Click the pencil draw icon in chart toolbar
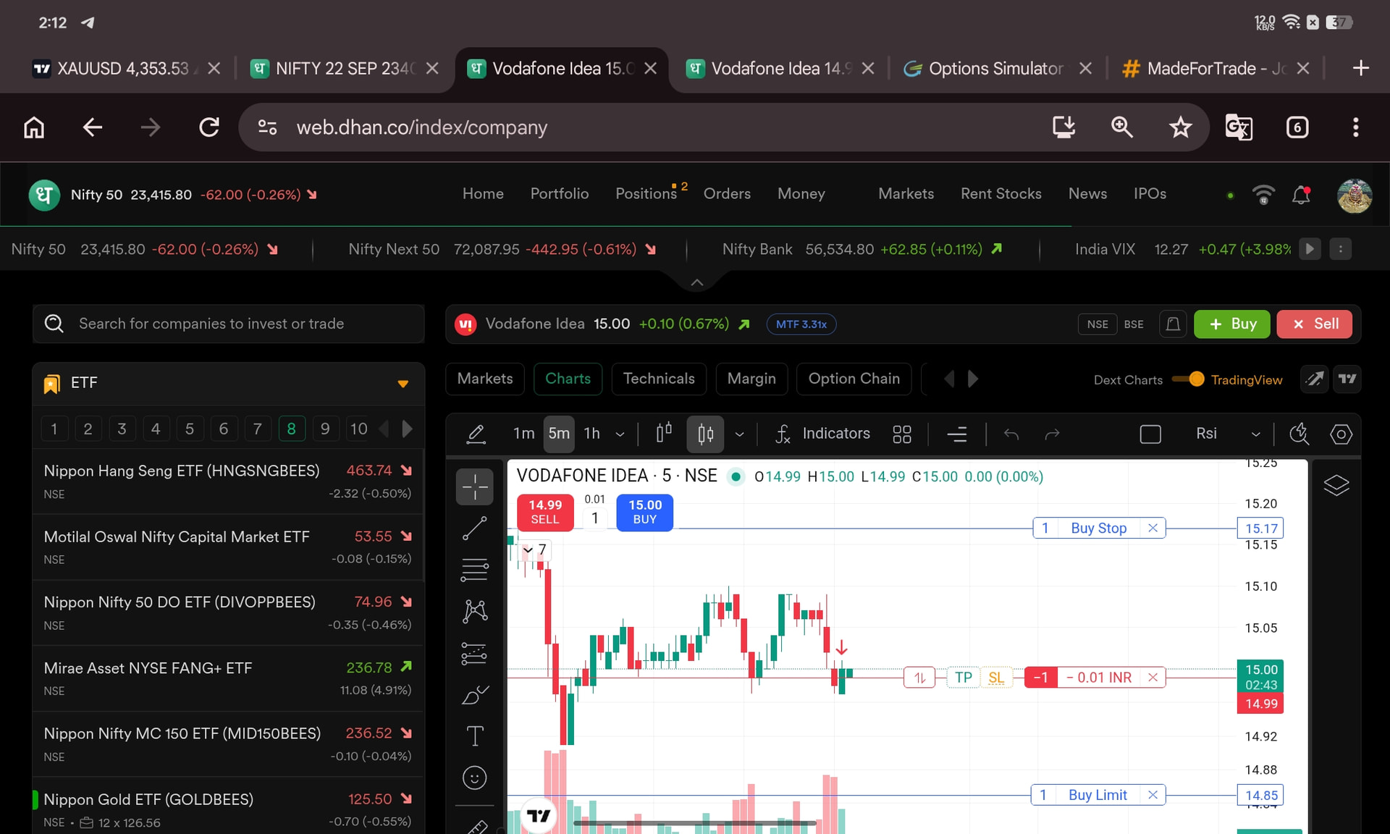1390x834 pixels. coord(476,434)
